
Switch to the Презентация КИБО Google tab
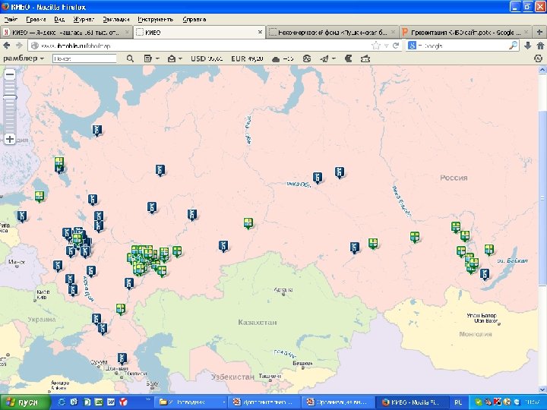pos(466,33)
